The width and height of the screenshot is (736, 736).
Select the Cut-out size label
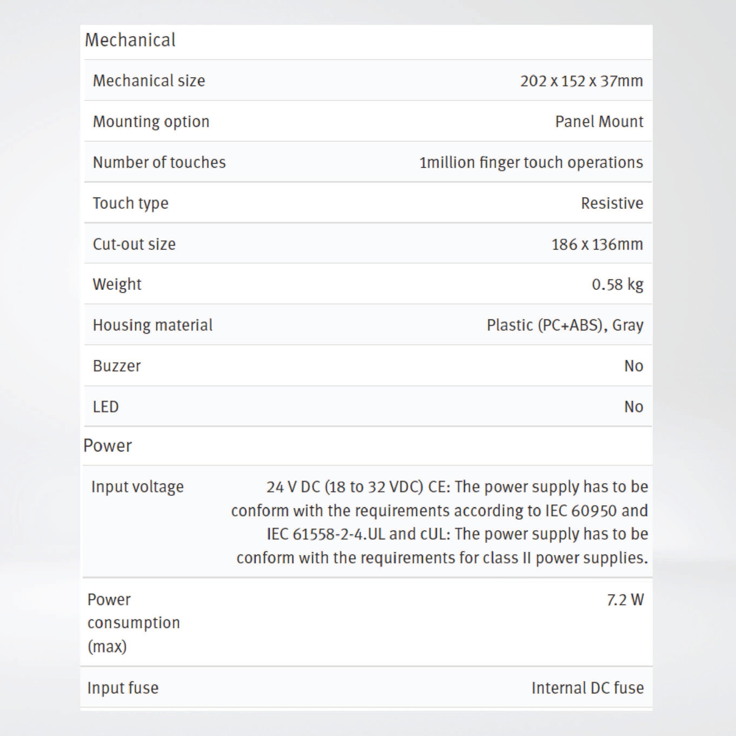click(134, 244)
